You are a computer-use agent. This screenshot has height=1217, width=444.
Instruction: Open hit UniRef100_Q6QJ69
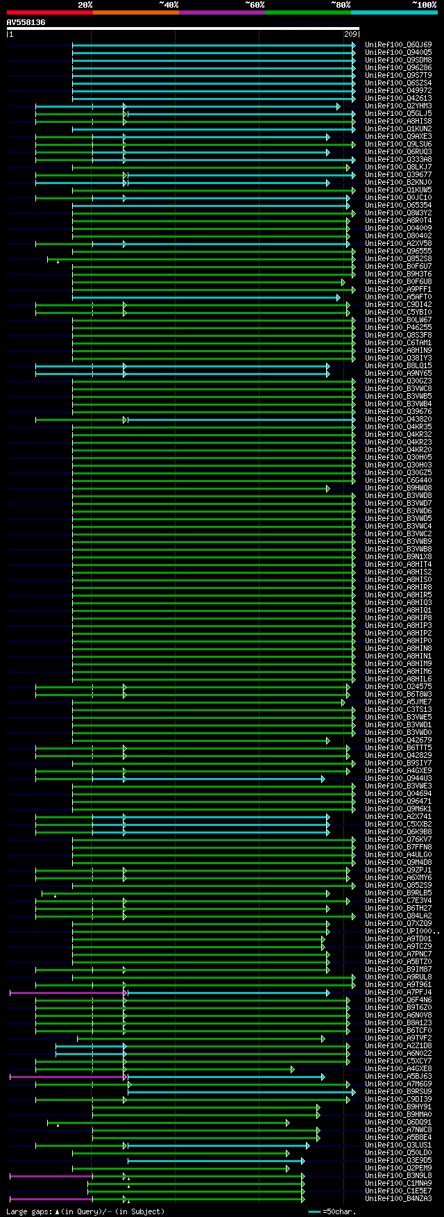pos(398,44)
